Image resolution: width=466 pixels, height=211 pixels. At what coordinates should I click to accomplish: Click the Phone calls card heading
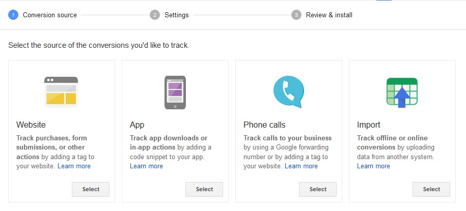264,125
